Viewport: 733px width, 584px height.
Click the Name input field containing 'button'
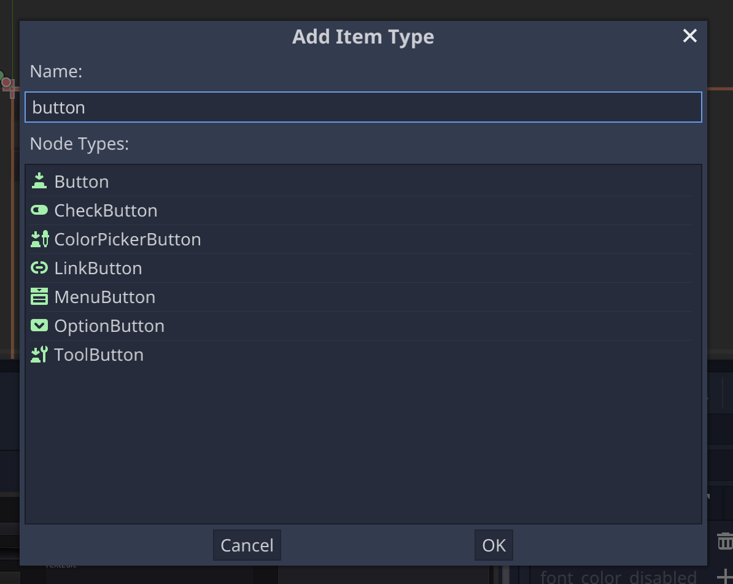[363, 107]
